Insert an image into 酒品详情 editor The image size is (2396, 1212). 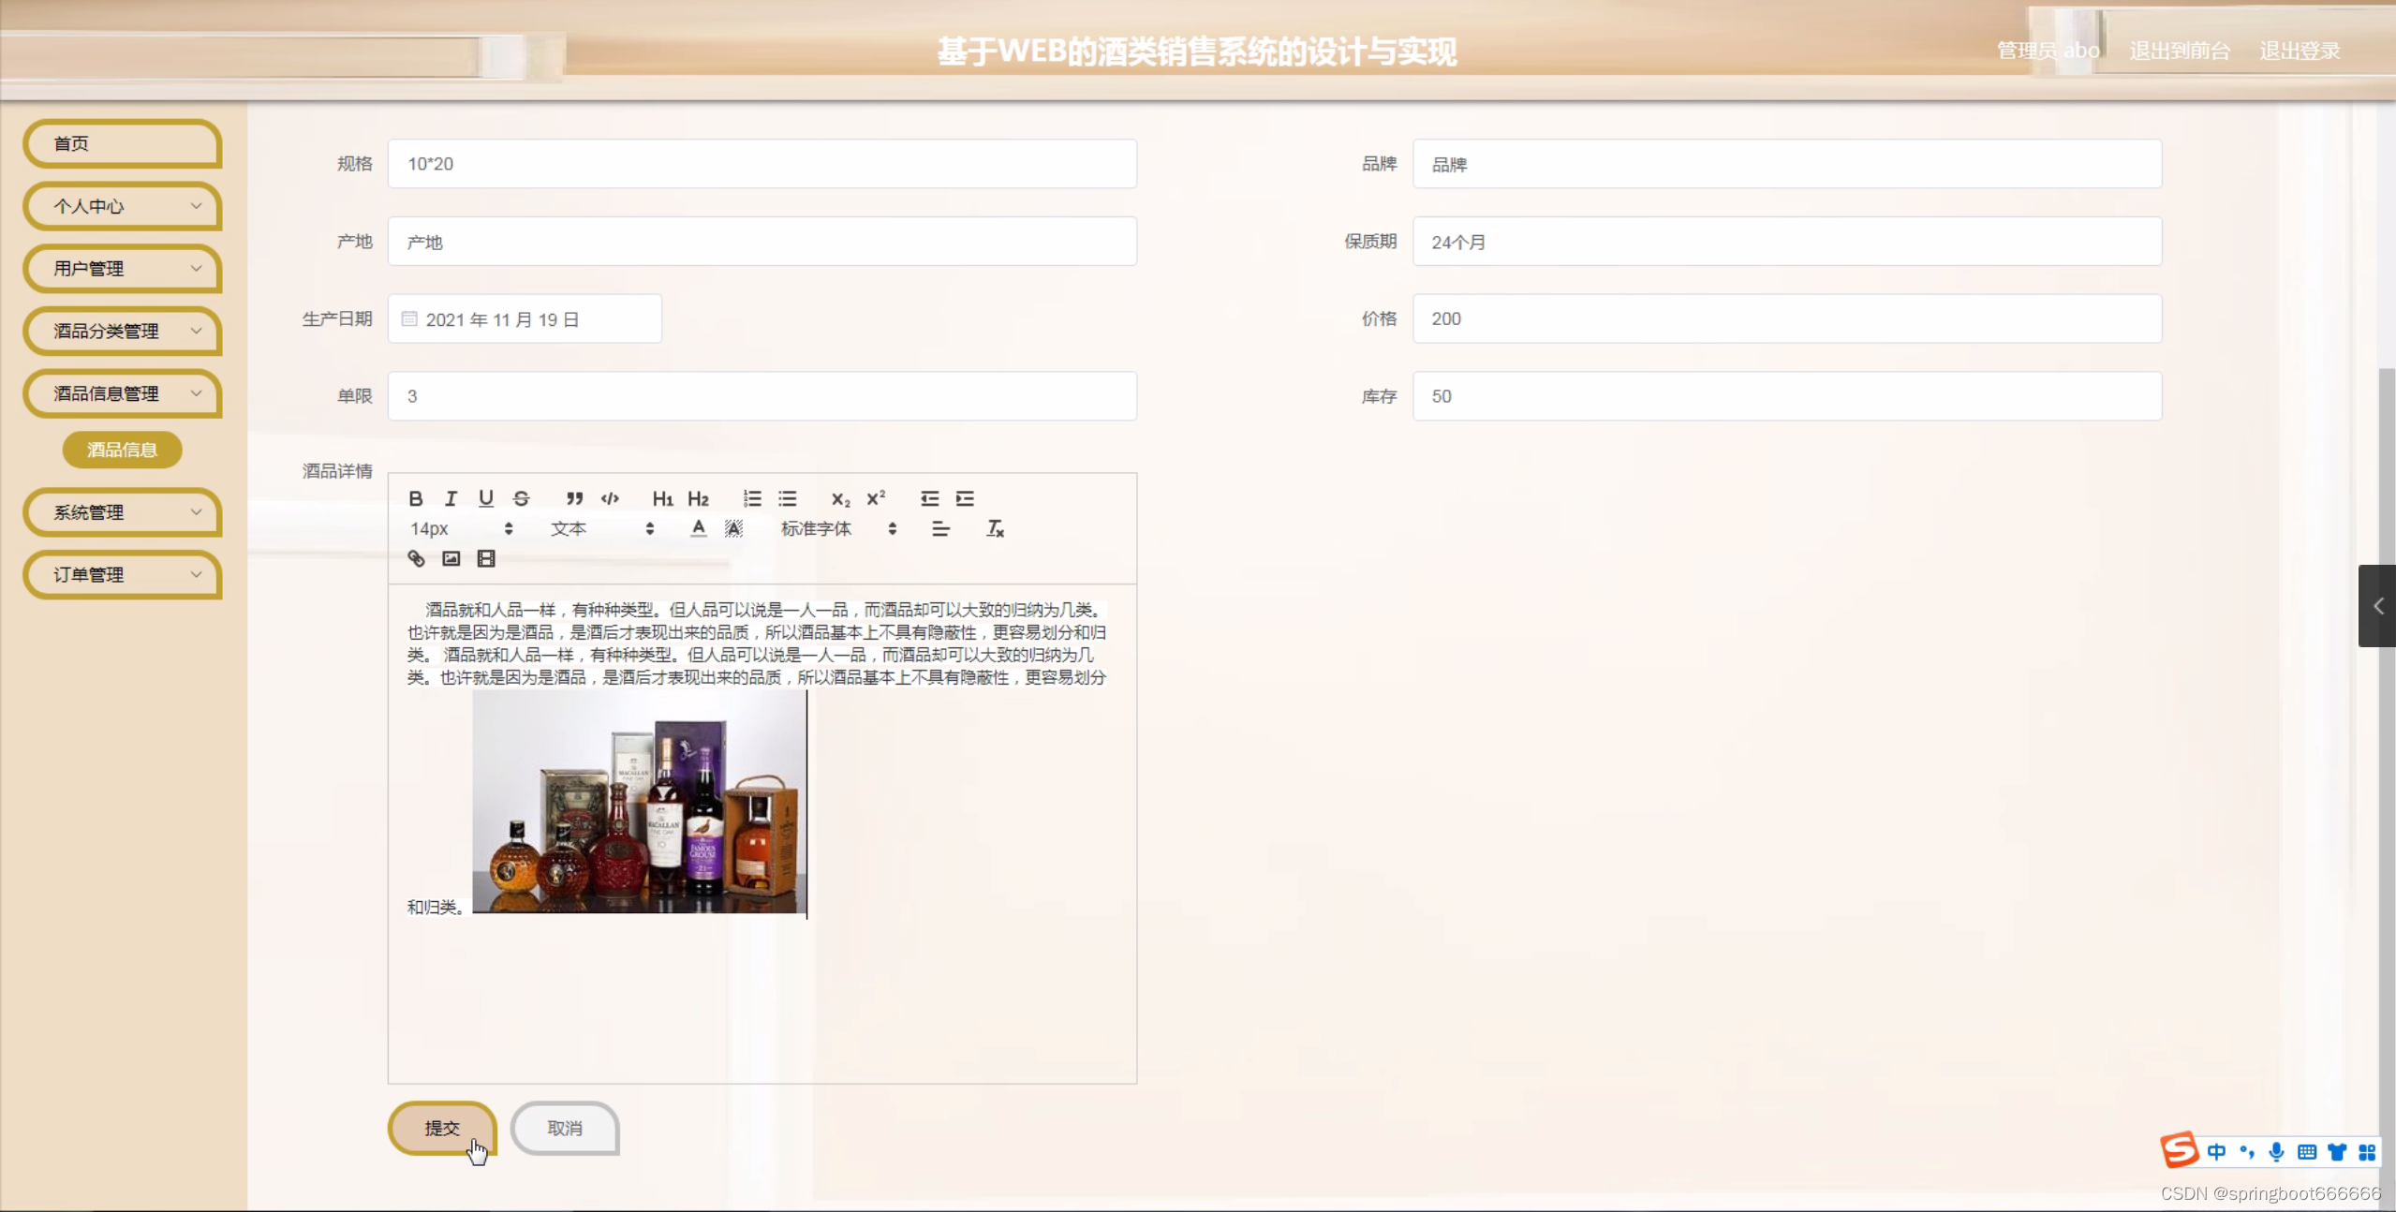click(x=451, y=558)
